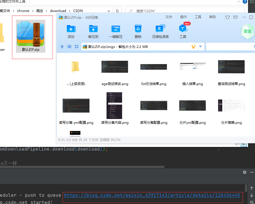Toggle the preview pane view icon
The height and width of the screenshot is (204, 255).
click(x=69, y=47)
